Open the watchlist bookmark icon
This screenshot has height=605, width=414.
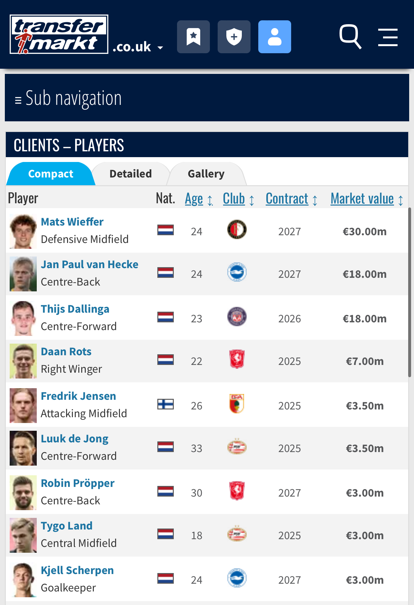click(193, 37)
